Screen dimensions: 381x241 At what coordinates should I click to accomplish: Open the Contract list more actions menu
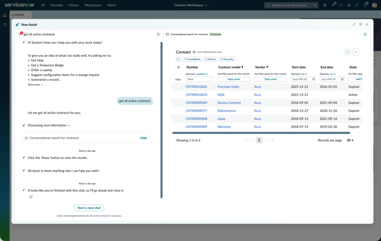pyautogui.click(x=356, y=52)
